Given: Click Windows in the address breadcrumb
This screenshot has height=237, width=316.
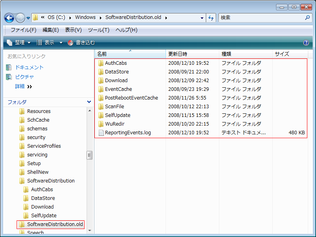Looking at the screenshot, I should (x=85, y=17).
